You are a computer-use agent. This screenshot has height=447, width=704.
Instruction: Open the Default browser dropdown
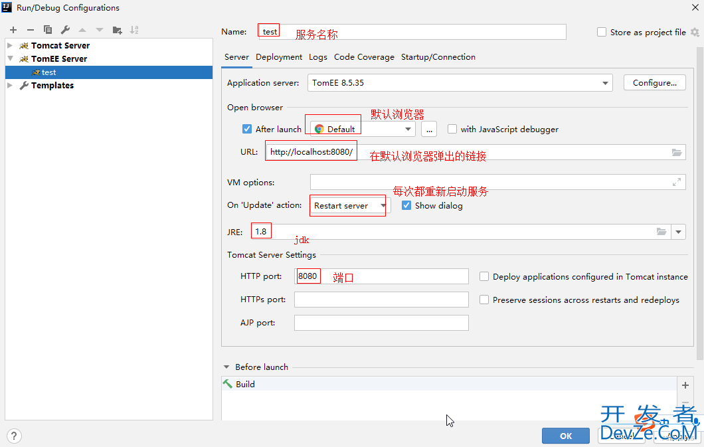pos(363,130)
